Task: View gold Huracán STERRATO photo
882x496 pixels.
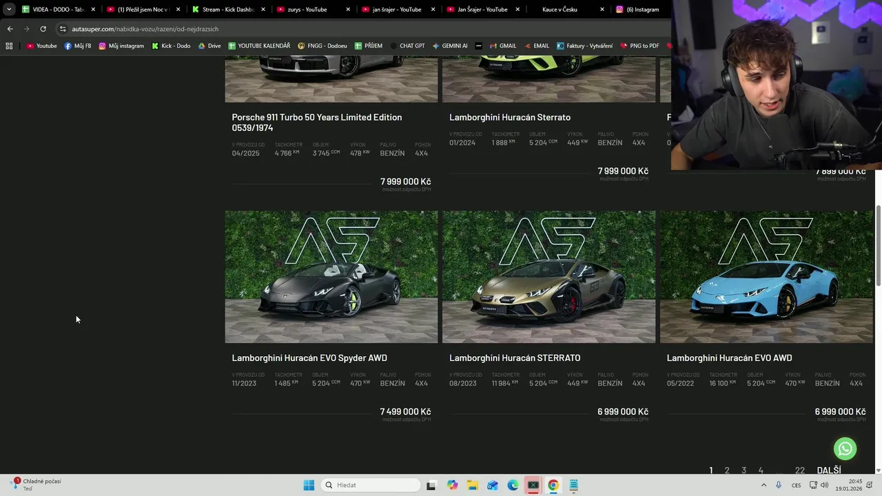Action: [548, 277]
